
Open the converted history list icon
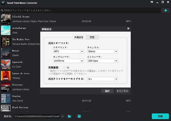tap(79, 116)
